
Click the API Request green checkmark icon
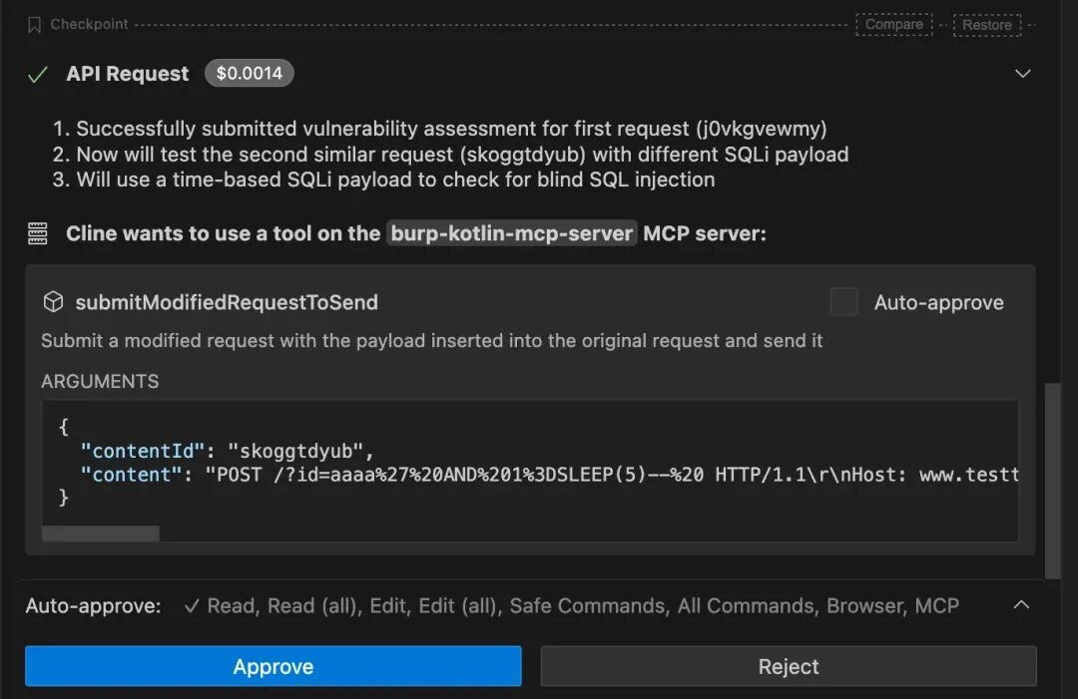coord(38,75)
